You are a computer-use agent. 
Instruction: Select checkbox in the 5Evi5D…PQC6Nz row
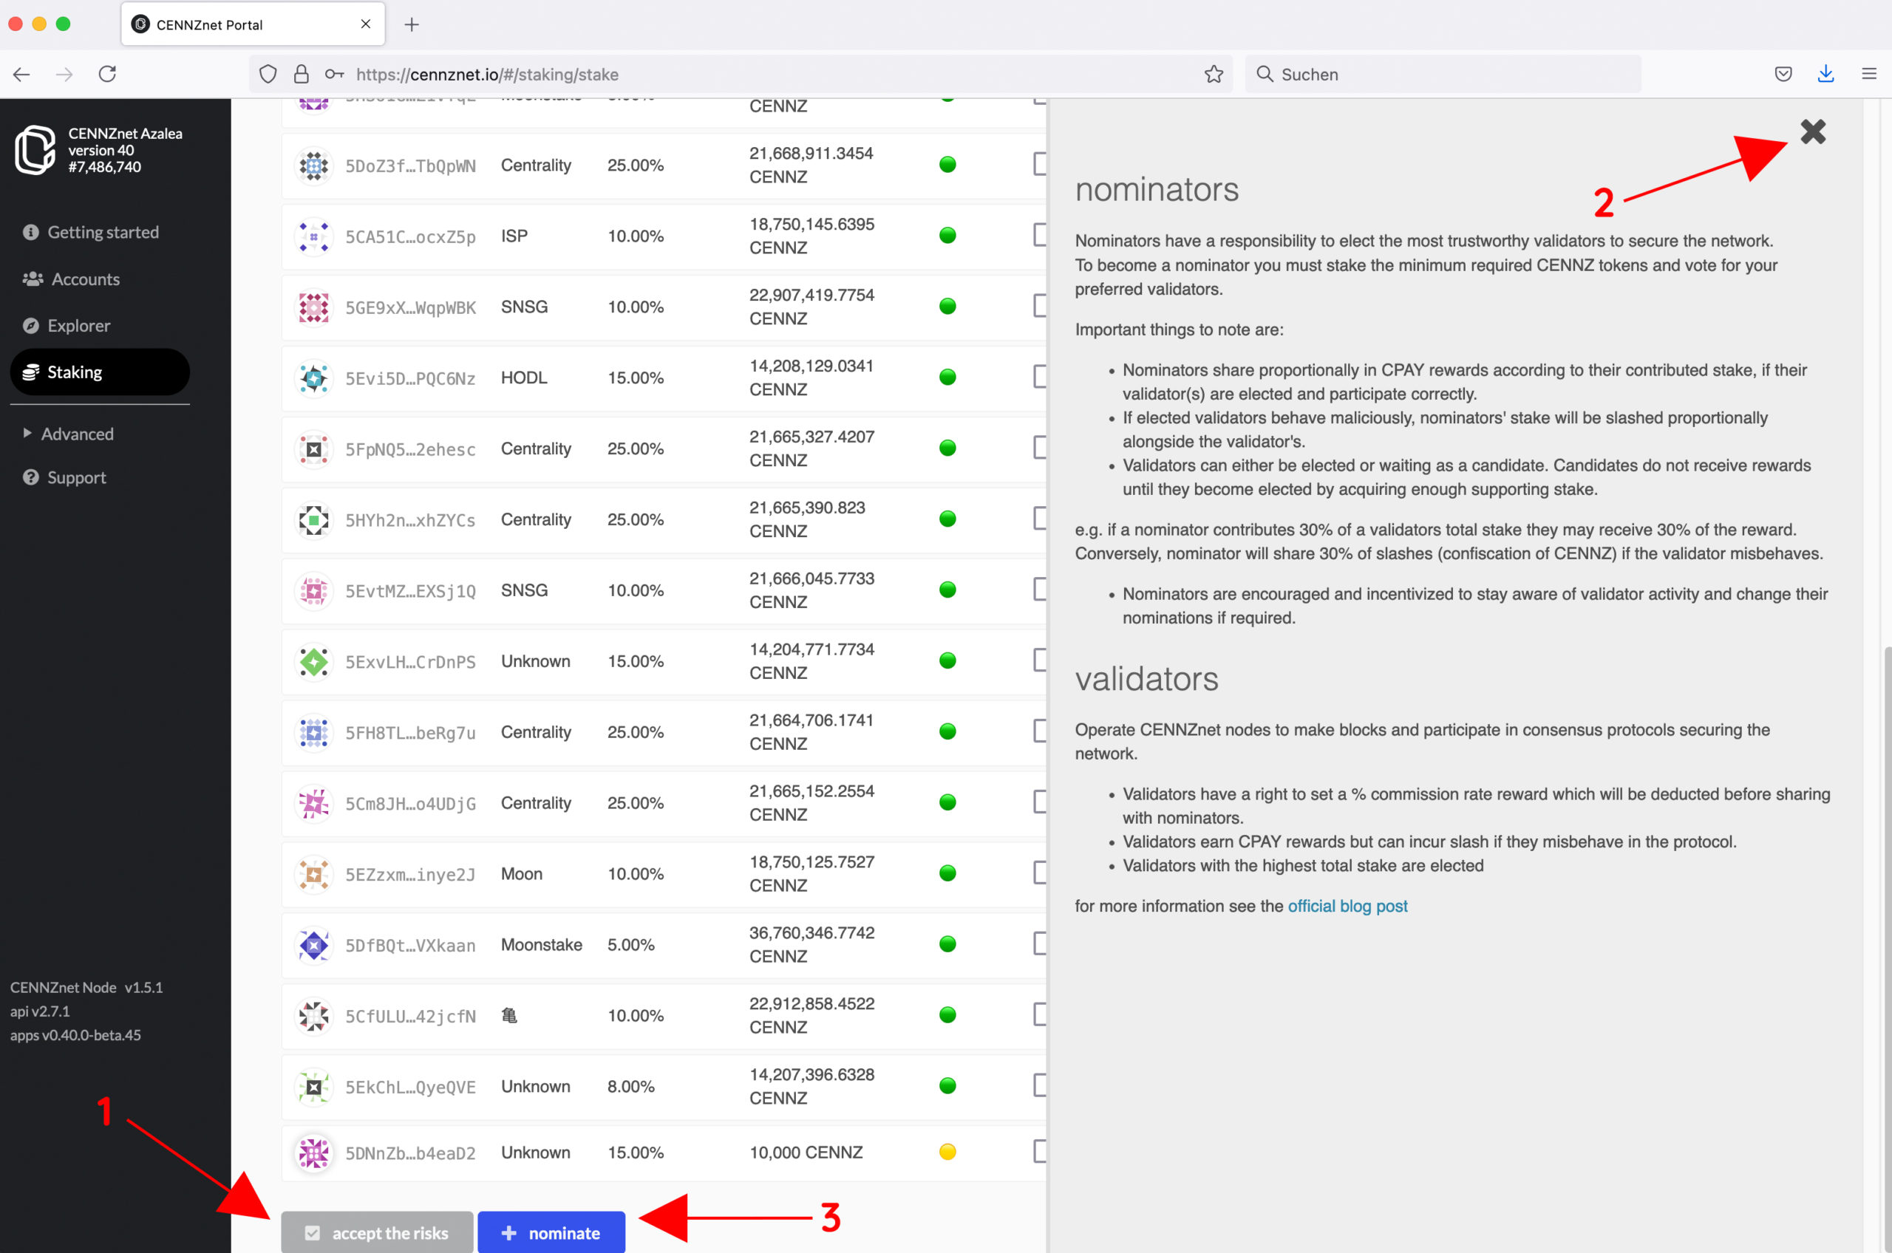(1040, 376)
